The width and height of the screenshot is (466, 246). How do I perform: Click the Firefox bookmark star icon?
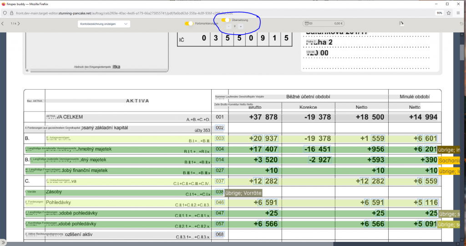coord(449,13)
